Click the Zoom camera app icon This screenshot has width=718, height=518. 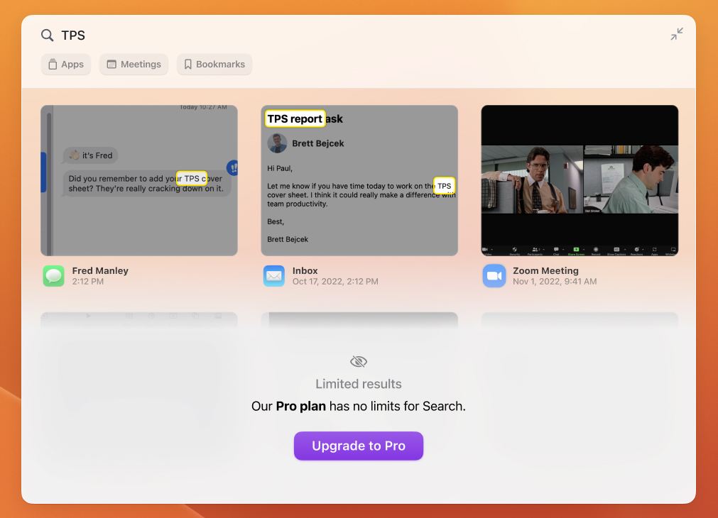[494, 276]
